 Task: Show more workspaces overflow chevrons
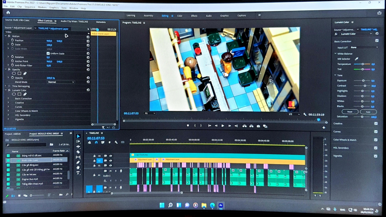259,15
